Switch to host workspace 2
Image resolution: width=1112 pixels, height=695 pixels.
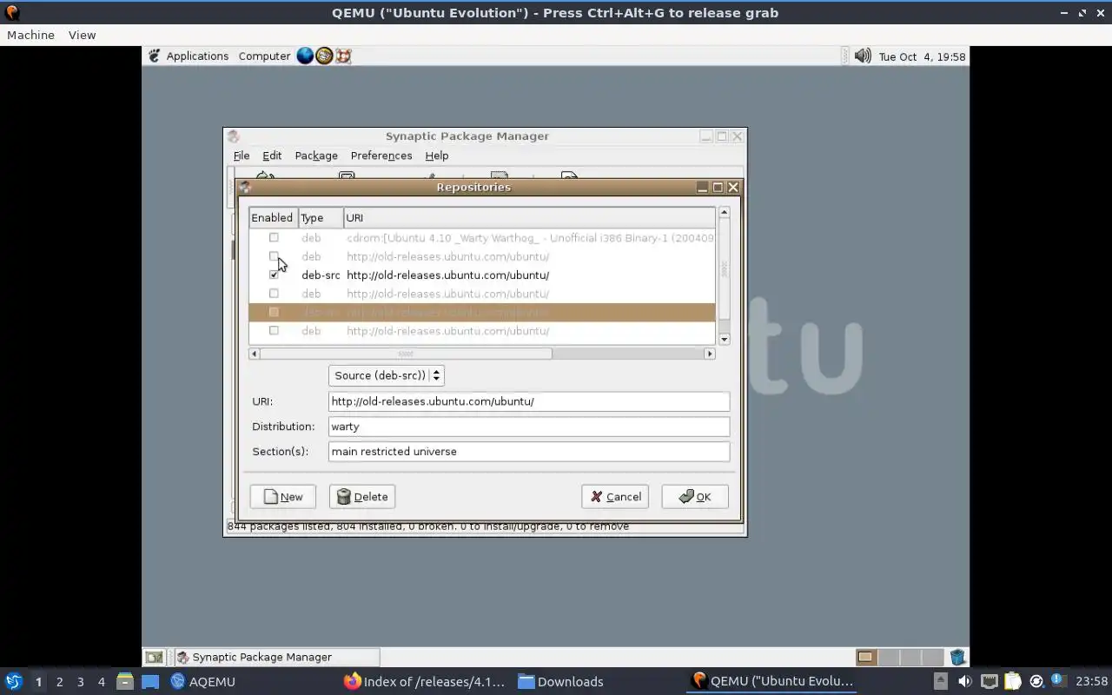tap(59, 682)
